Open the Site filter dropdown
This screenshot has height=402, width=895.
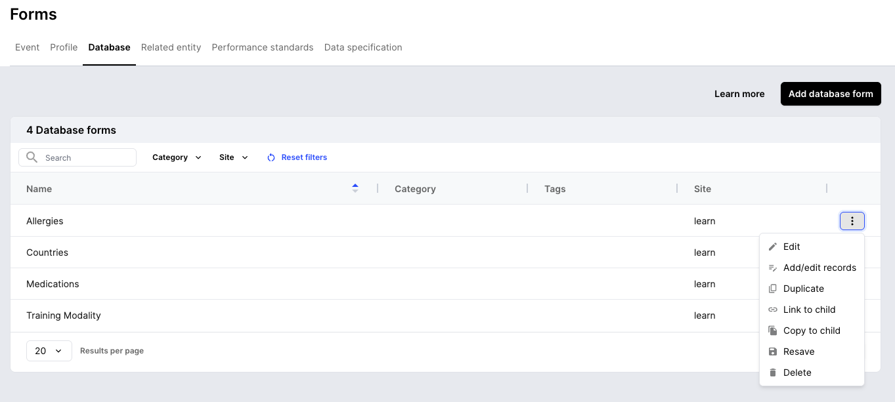coord(233,157)
